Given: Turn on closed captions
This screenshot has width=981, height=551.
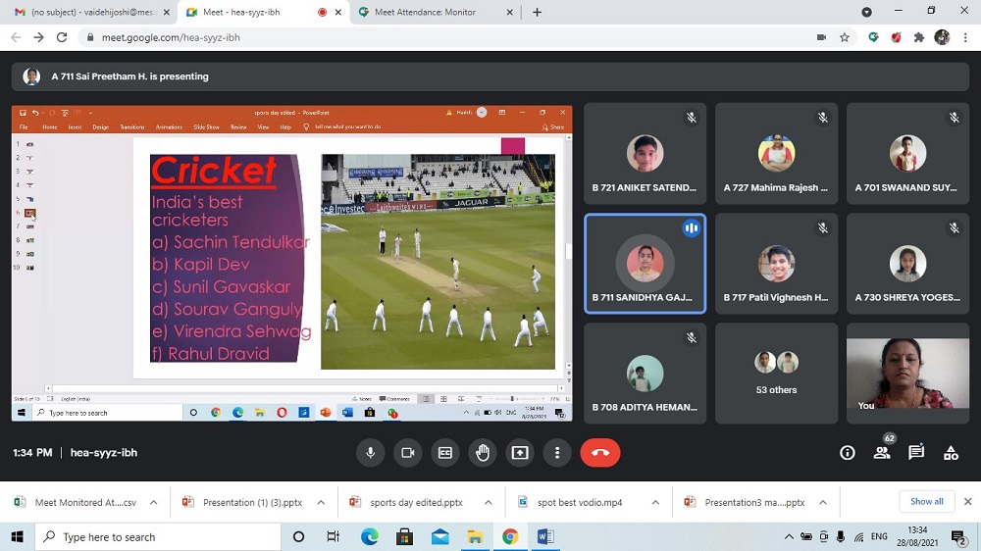Looking at the screenshot, I should (444, 453).
